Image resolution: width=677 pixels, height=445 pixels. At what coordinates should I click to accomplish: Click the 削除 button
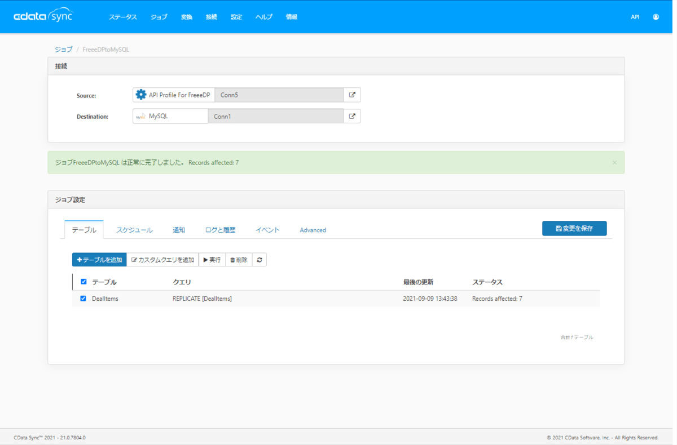click(x=239, y=260)
